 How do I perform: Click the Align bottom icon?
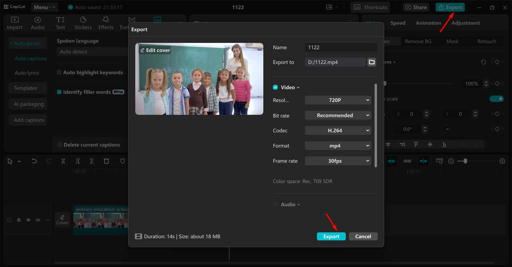tap(444, 144)
